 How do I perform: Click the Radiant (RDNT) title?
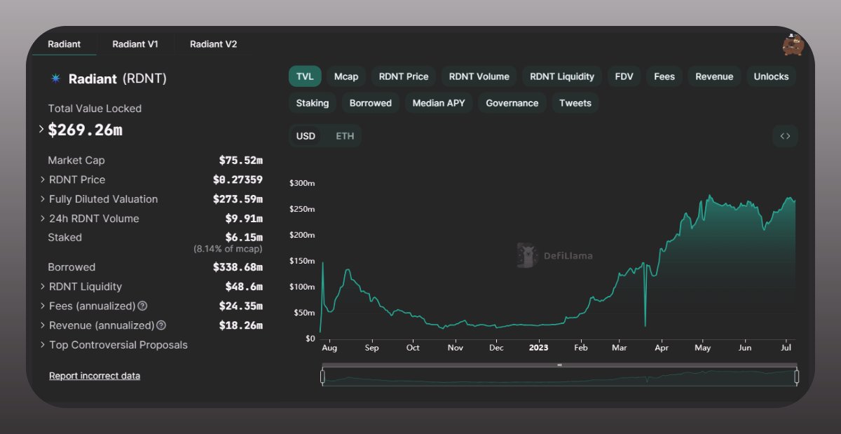coord(118,79)
